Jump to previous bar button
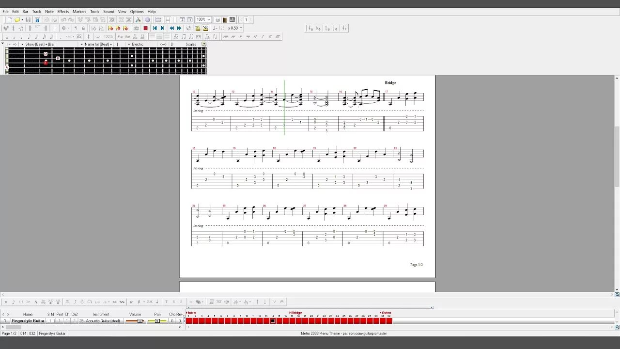The width and height of the screenshot is (620, 349). [171, 28]
